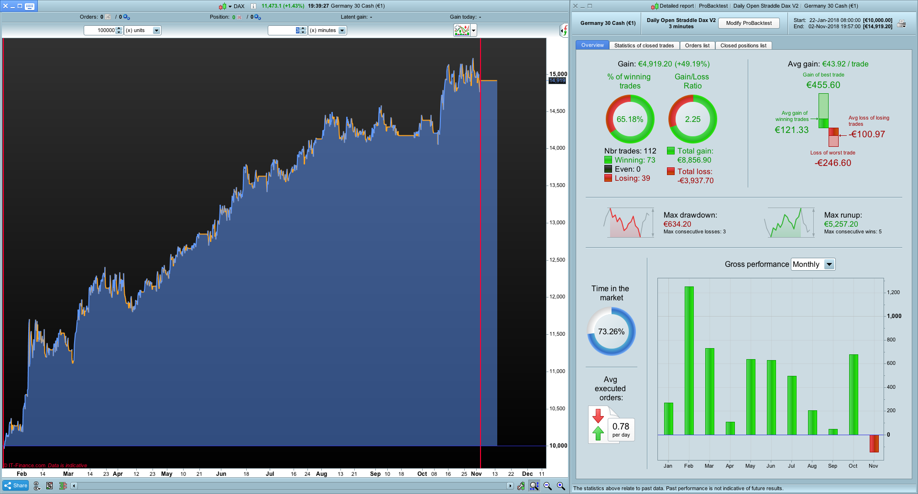Click the worst trade loss -€246.60 value
The image size is (918, 494).
point(833,163)
